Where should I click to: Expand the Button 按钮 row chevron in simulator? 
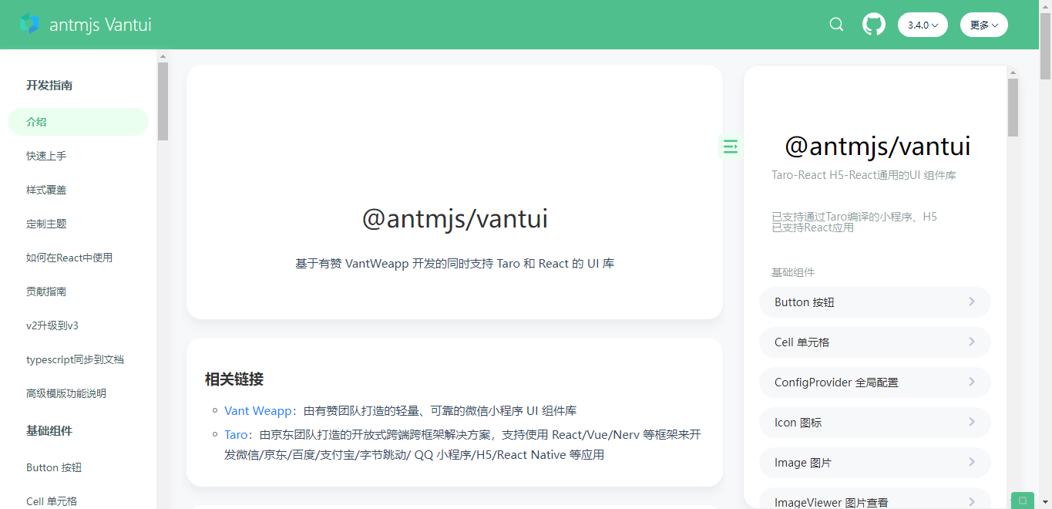(x=972, y=302)
